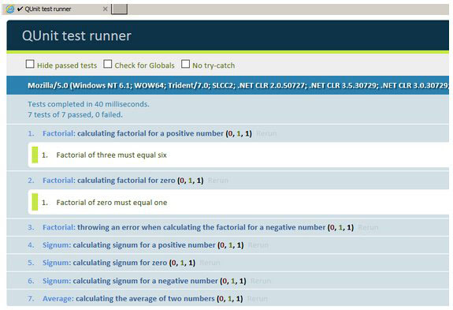
Task: Click the No try-catch label
Action: click(214, 65)
